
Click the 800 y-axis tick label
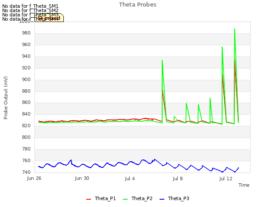[26, 137]
